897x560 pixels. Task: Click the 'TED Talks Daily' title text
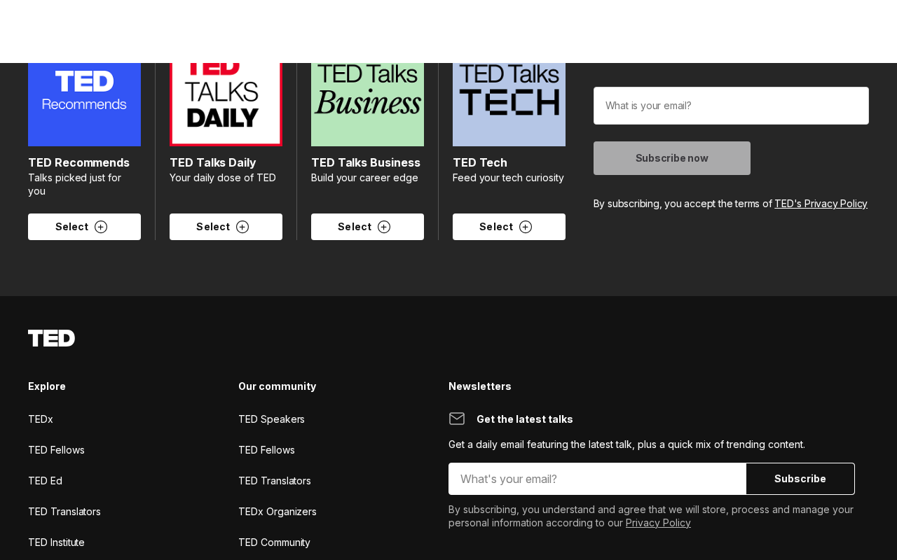[x=213, y=162]
